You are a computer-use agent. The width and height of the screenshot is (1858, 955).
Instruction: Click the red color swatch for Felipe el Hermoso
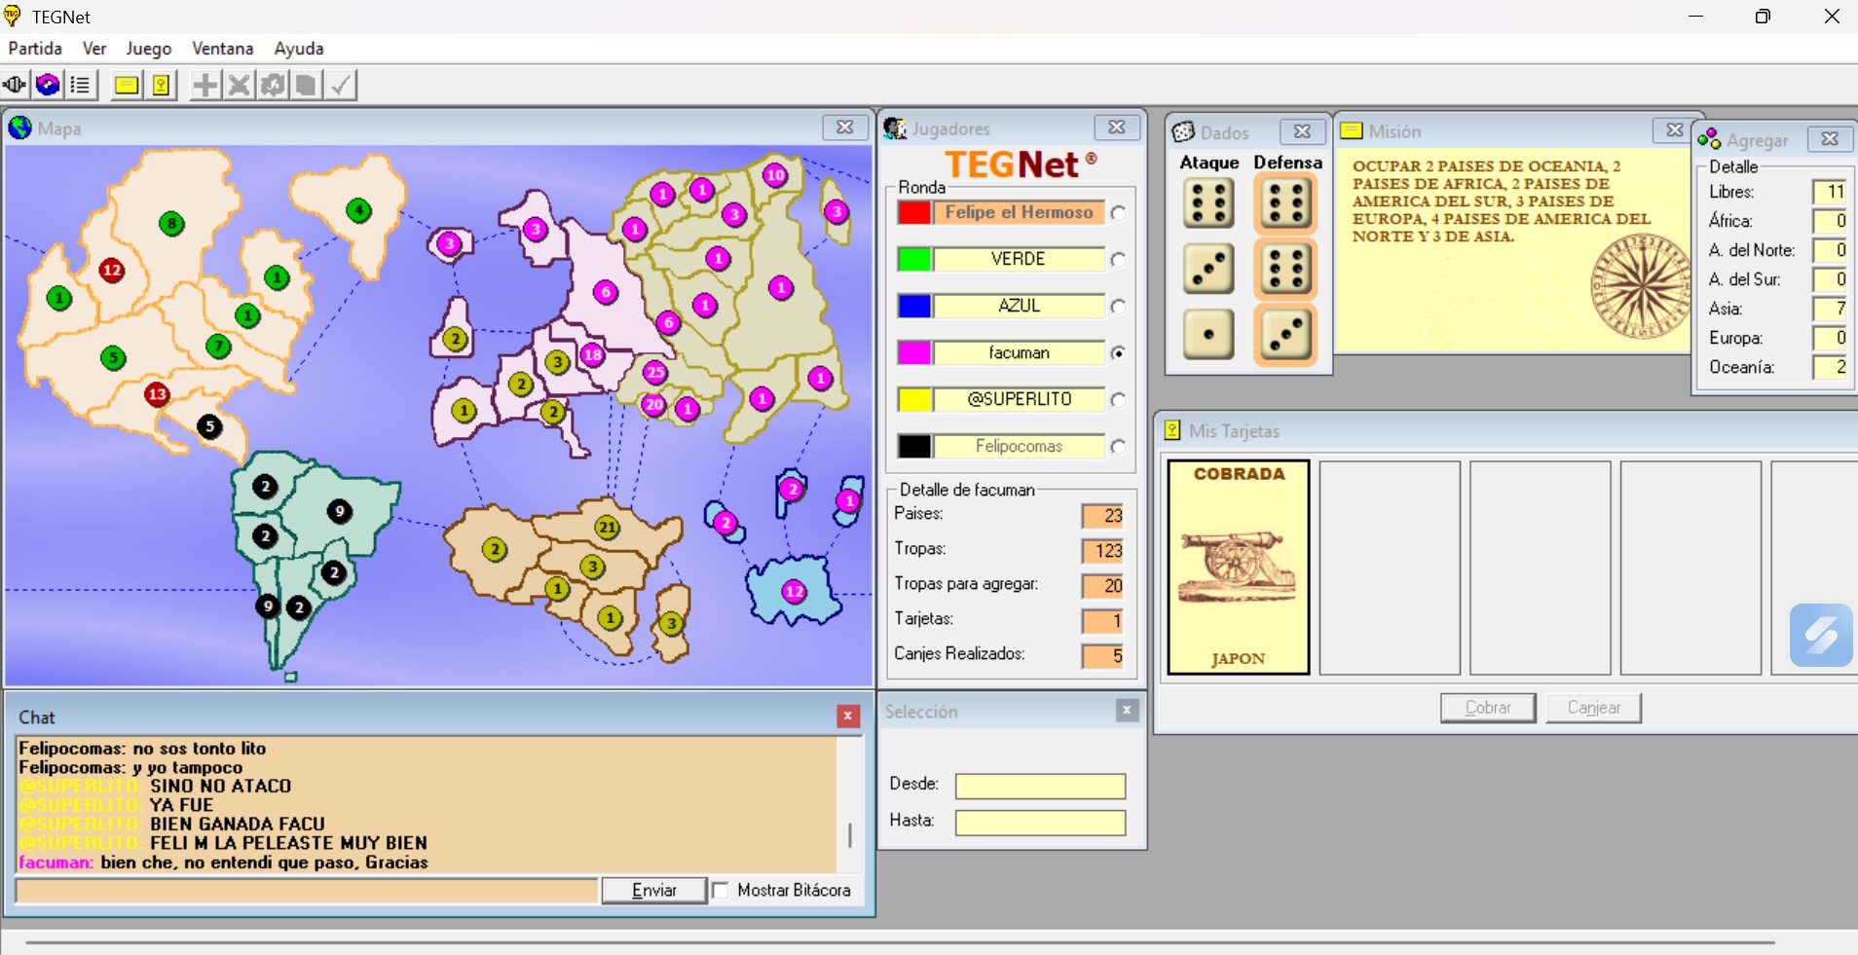tap(914, 212)
